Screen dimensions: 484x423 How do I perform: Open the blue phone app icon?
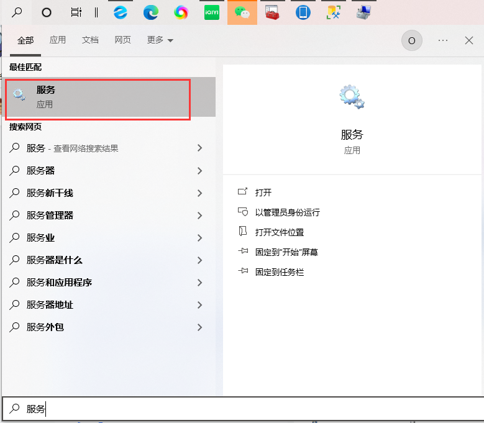[x=303, y=12]
